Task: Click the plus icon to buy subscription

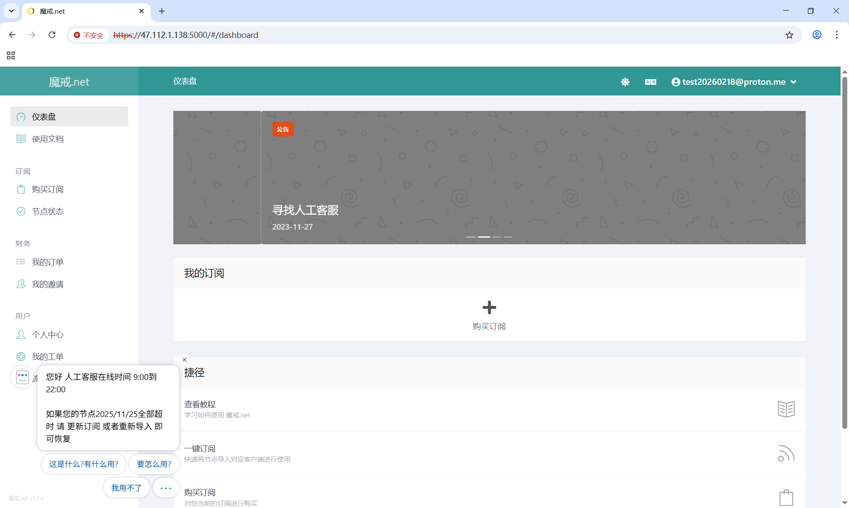Action: (x=489, y=307)
